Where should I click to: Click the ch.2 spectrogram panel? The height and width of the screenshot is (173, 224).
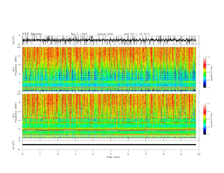coord(109,116)
